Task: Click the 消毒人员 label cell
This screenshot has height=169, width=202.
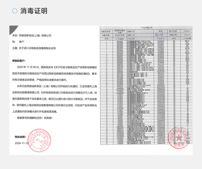Action: [140, 35]
